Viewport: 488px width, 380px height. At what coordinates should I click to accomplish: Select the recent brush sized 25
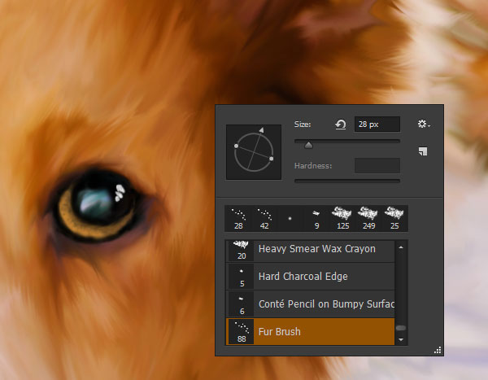click(x=394, y=219)
